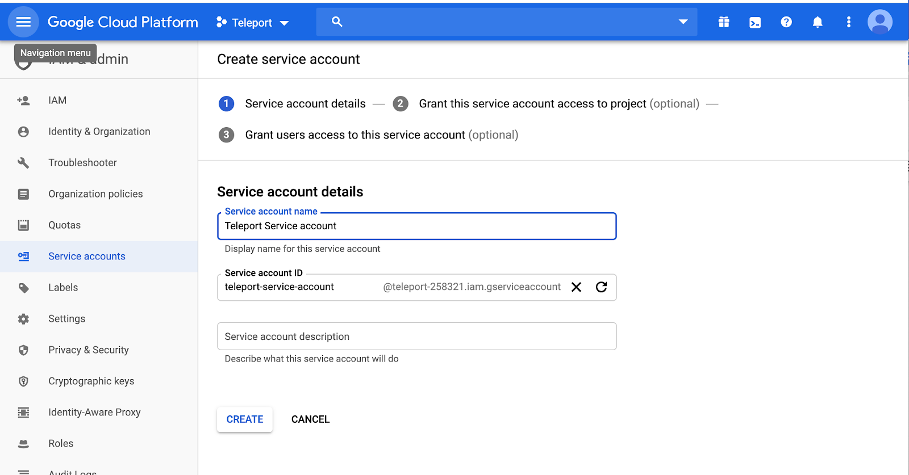Viewport: 909px width, 475px height.
Task: Click 'Describe what this service account will do'
Action: click(x=311, y=359)
